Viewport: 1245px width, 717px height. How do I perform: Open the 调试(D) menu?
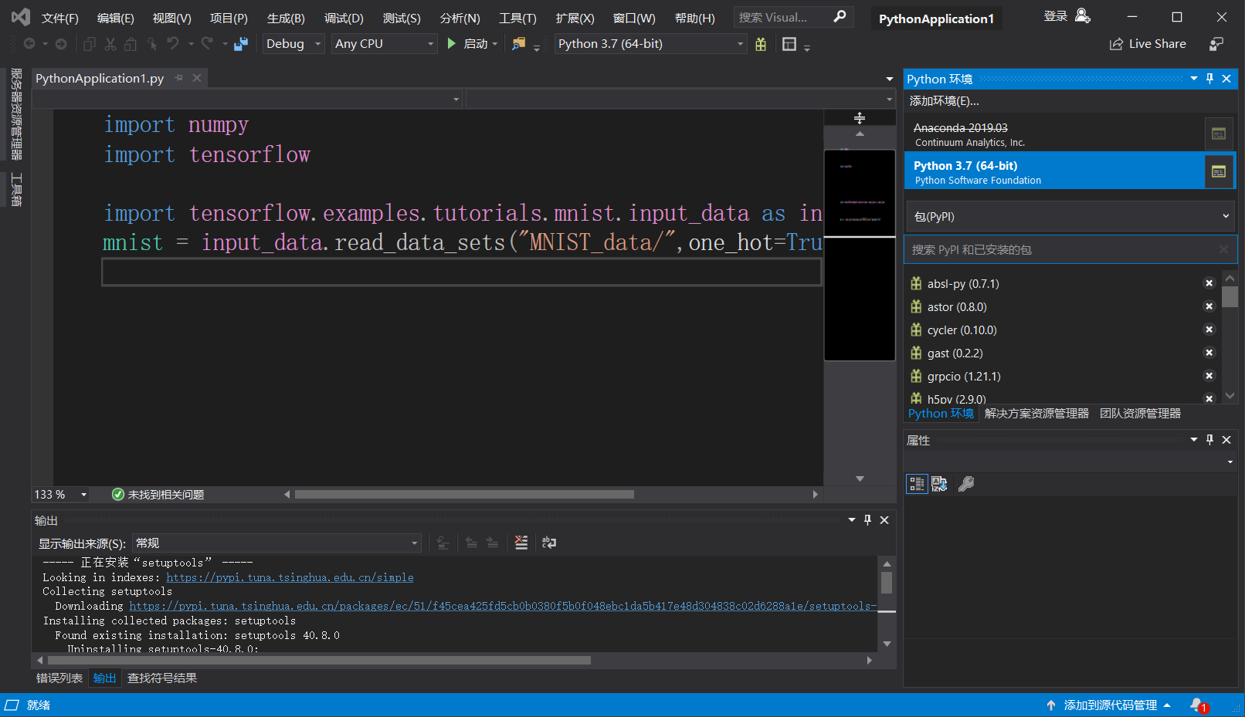tap(344, 18)
